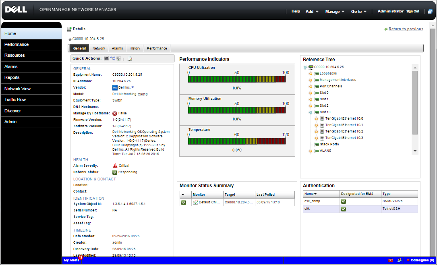Click the info icon beside Dell Inc.
The width and height of the screenshot is (437, 265).
click(x=133, y=87)
